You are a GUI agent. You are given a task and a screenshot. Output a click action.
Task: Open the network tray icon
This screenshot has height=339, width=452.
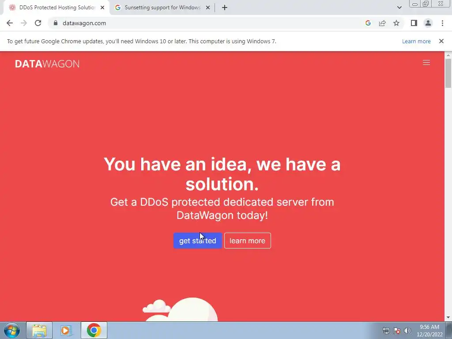[386, 330]
